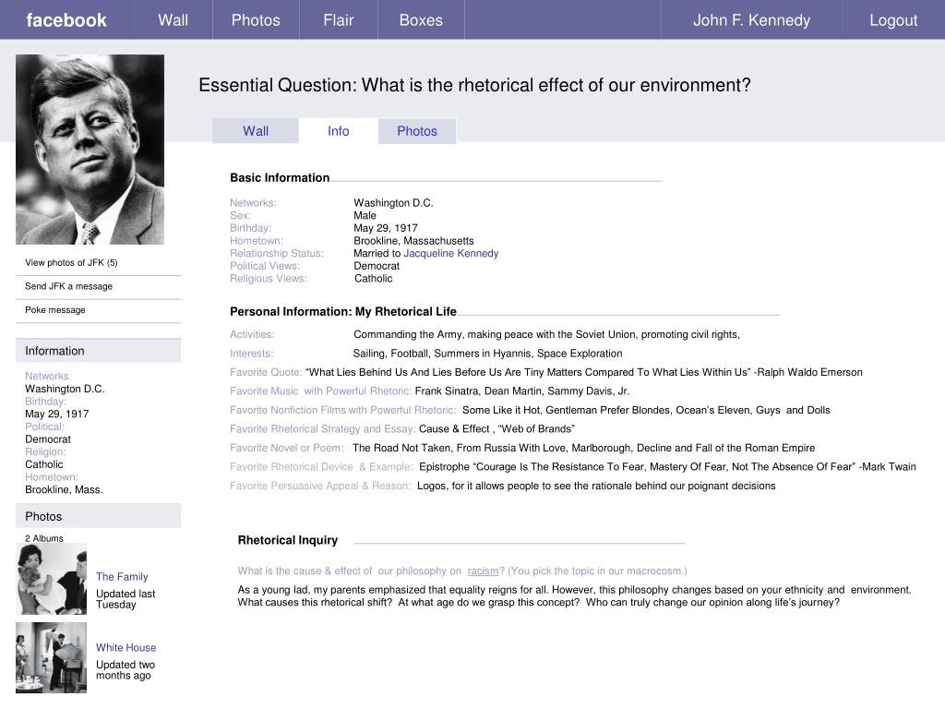This screenshot has height=709, width=945.
Task: Click Washington D.C. in Basic Information
Action: click(x=393, y=202)
